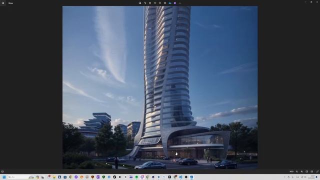This screenshot has width=320, height=180.
Task: Click the purple icon in the top toolbar
Action: click(175, 3)
